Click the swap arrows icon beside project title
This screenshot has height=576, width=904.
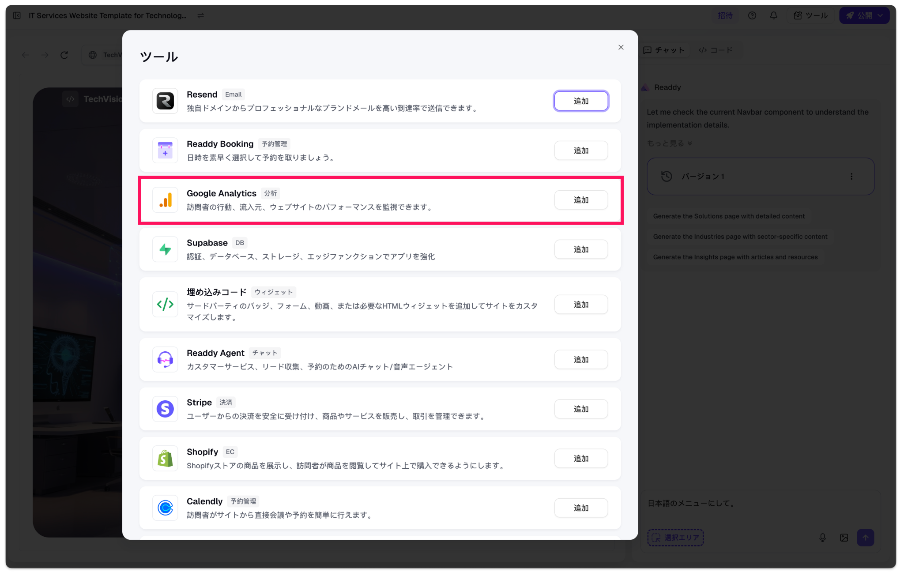coord(201,15)
